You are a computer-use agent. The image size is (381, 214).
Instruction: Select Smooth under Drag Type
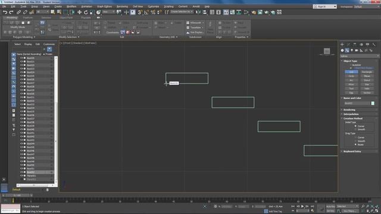coord(355,141)
